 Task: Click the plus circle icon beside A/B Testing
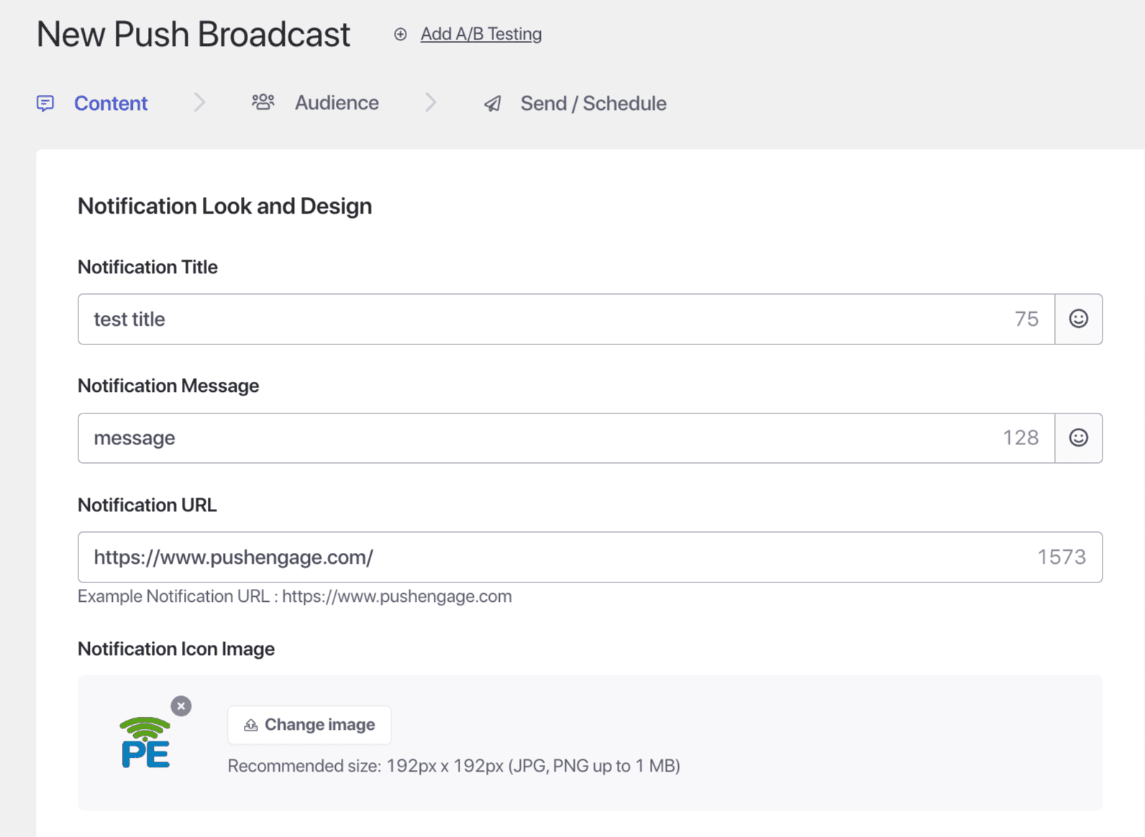click(401, 35)
